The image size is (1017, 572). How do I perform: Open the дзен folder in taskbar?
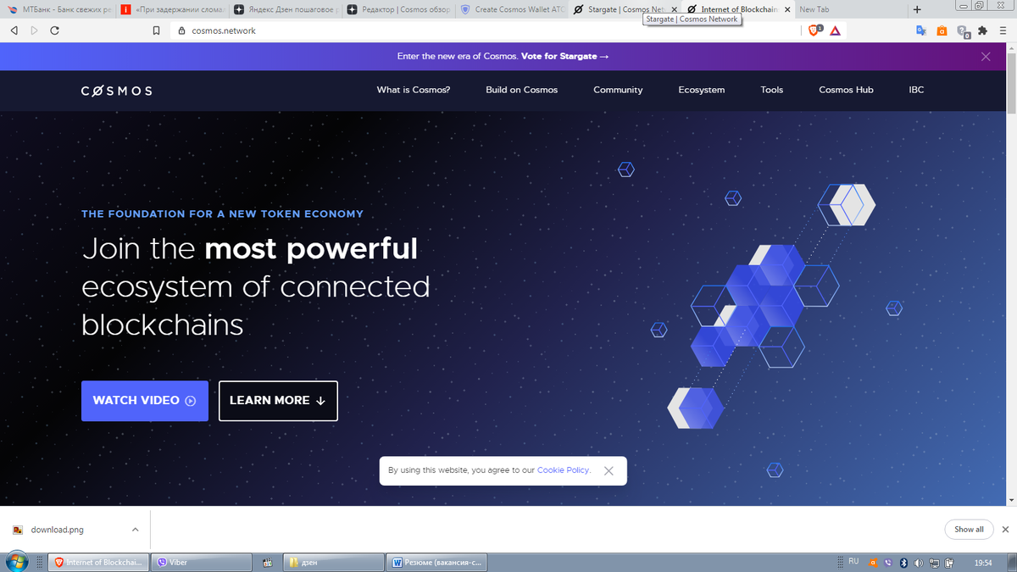point(332,563)
